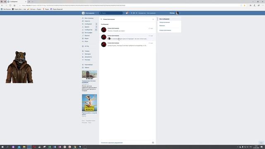Click the favorites star in the address bar
This screenshot has width=265, height=149.
(245, 5)
